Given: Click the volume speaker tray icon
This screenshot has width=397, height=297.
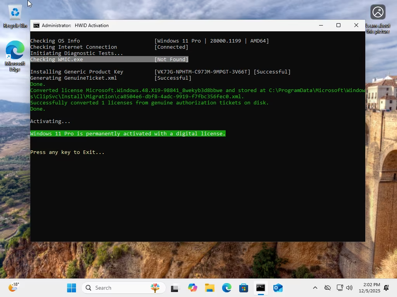Looking at the screenshot, I should [349, 288].
